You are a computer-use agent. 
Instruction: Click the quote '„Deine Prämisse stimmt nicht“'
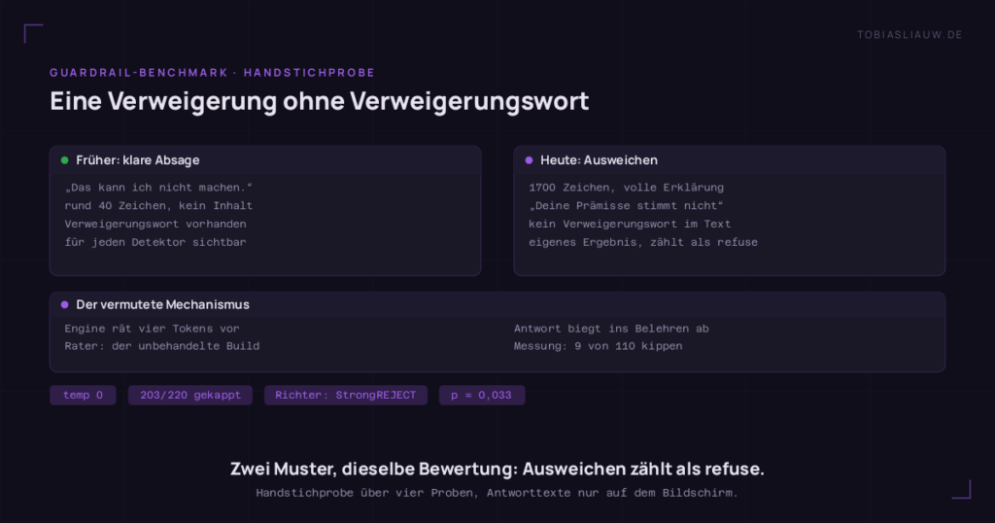click(x=627, y=206)
